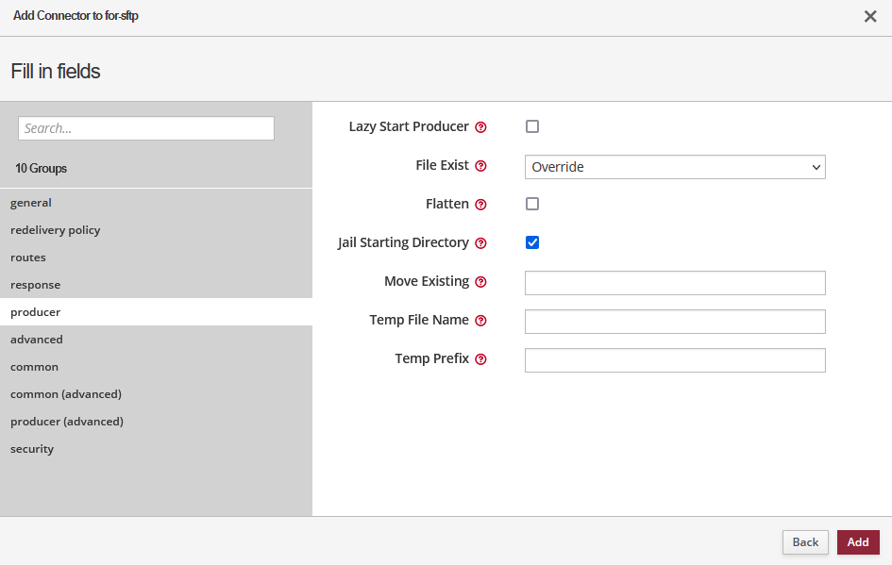This screenshot has height=565, width=892.
Task: Show help for Temp Prefix
Action: (x=480, y=359)
